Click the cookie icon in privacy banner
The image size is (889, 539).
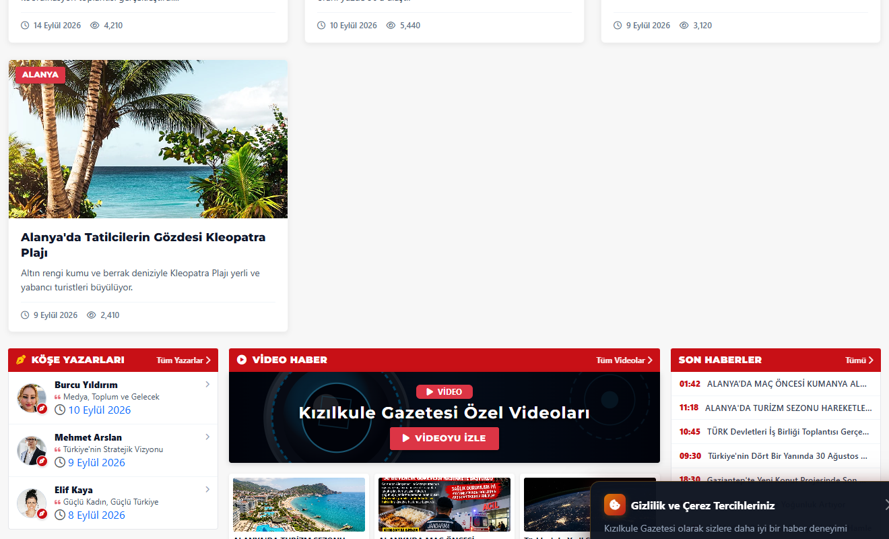click(614, 505)
